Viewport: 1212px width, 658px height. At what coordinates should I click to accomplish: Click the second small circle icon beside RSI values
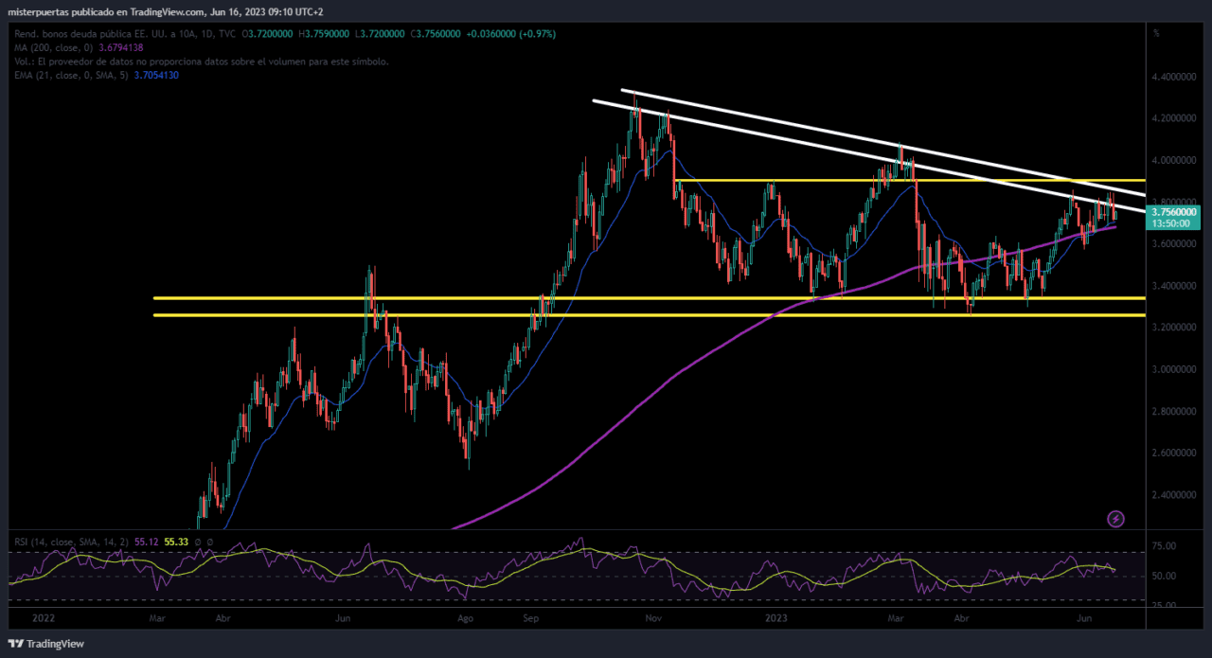(x=209, y=542)
